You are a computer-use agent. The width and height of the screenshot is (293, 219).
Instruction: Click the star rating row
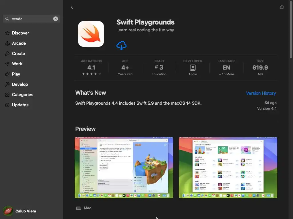click(91, 74)
